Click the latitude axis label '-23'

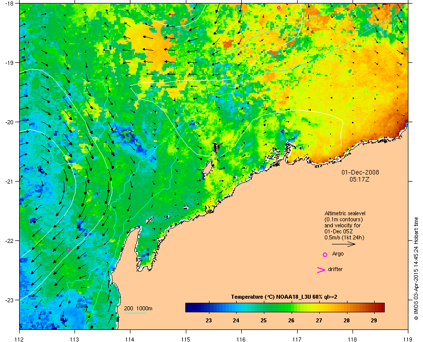(x=9, y=300)
